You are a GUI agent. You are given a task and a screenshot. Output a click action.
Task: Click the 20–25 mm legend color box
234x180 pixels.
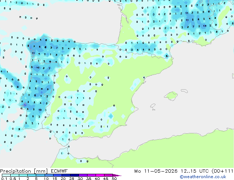(x=66, y=175)
